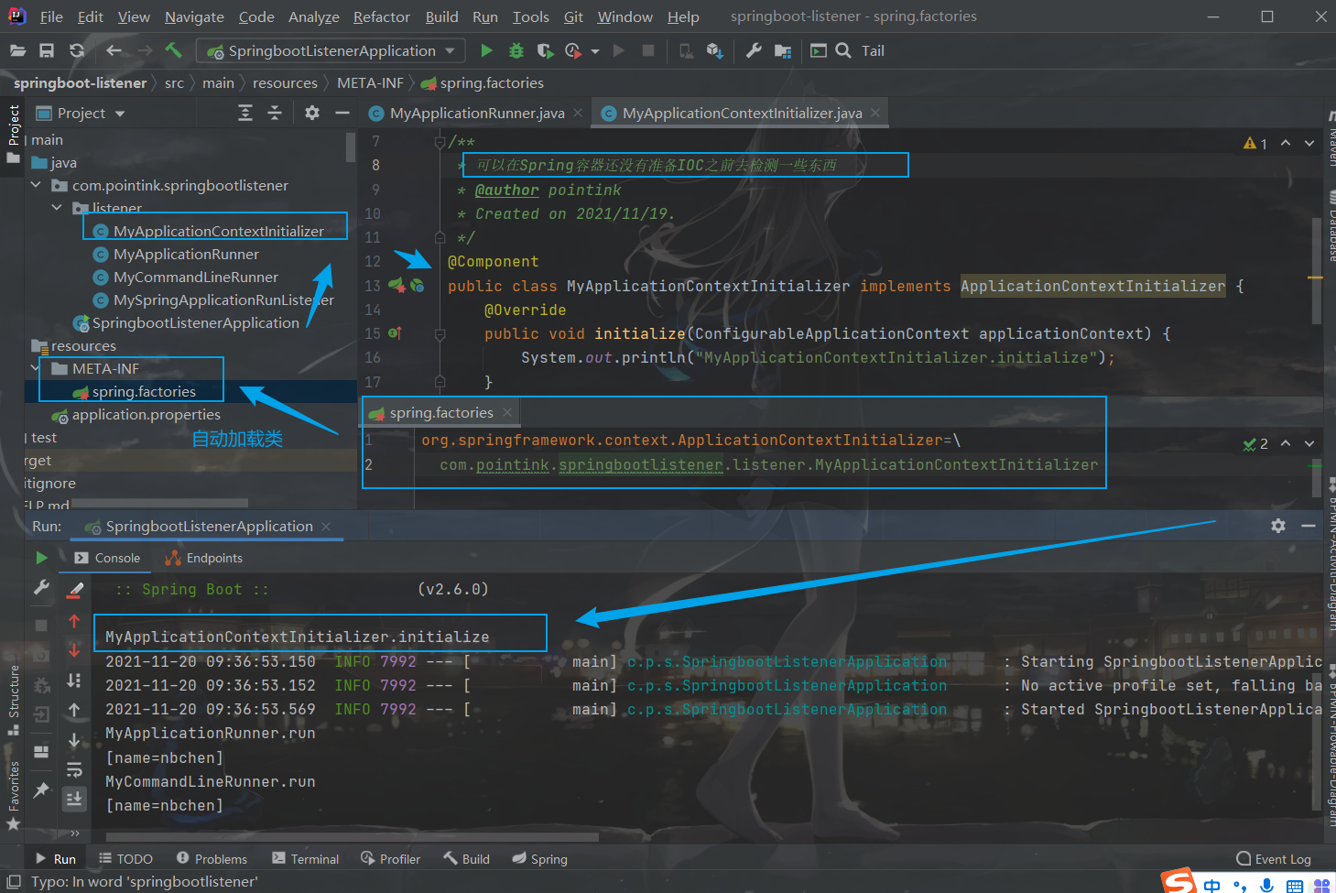1336x893 pixels.
Task: Select application.properties in project tree
Action: click(146, 414)
